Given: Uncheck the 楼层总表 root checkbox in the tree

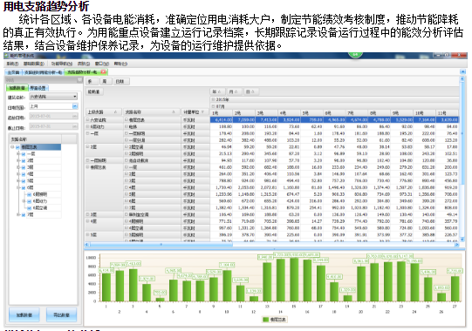Looking at the screenshot, I should (17, 147).
